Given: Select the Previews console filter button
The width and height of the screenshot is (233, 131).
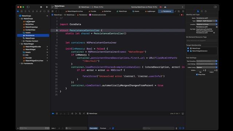Looking at the screenshot, I should point(103,128).
